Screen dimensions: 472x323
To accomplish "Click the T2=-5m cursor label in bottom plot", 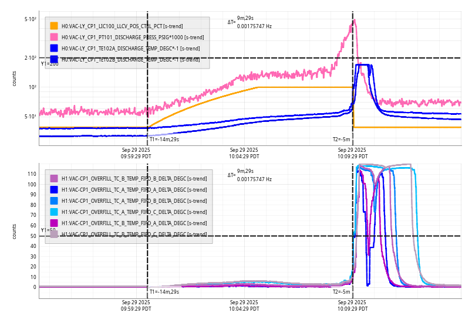I will [x=342, y=291].
